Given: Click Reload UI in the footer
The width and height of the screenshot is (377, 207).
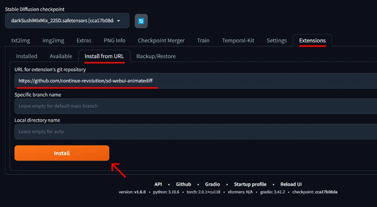Looking at the screenshot, I should coord(291,184).
